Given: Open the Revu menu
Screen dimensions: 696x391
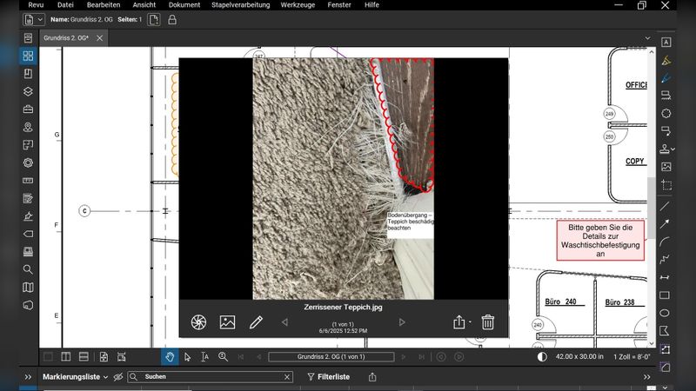Looking at the screenshot, I should point(36,5).
